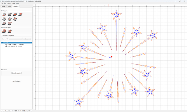187x112 pixels.
Task: Open the View menu
Action: pyautogui.click(x=14, y=3)
